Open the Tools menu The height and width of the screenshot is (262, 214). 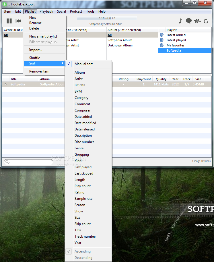point(90,11)
